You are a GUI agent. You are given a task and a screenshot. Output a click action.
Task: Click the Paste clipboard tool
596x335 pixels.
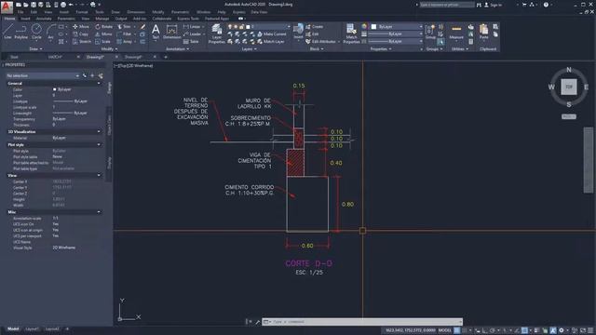pos(483,32)
